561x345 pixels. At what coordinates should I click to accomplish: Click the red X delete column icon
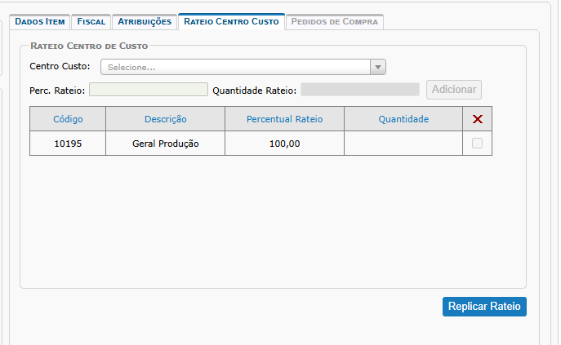pos(478,119)
